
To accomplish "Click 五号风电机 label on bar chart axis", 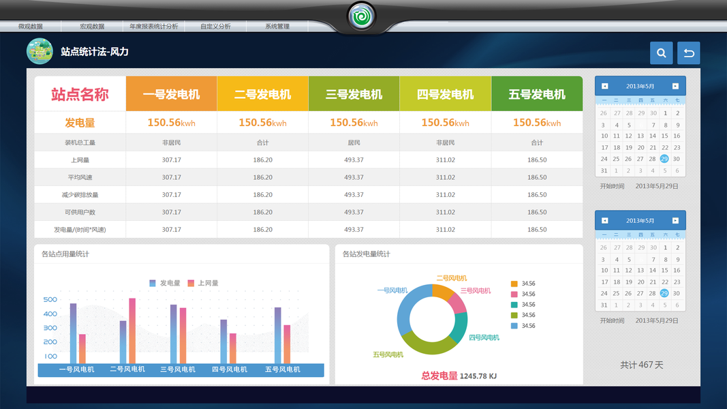I will click(282, 369).
